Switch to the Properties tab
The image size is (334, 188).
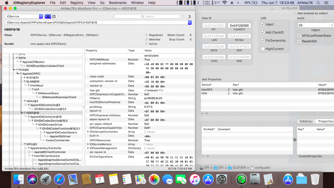326,121
